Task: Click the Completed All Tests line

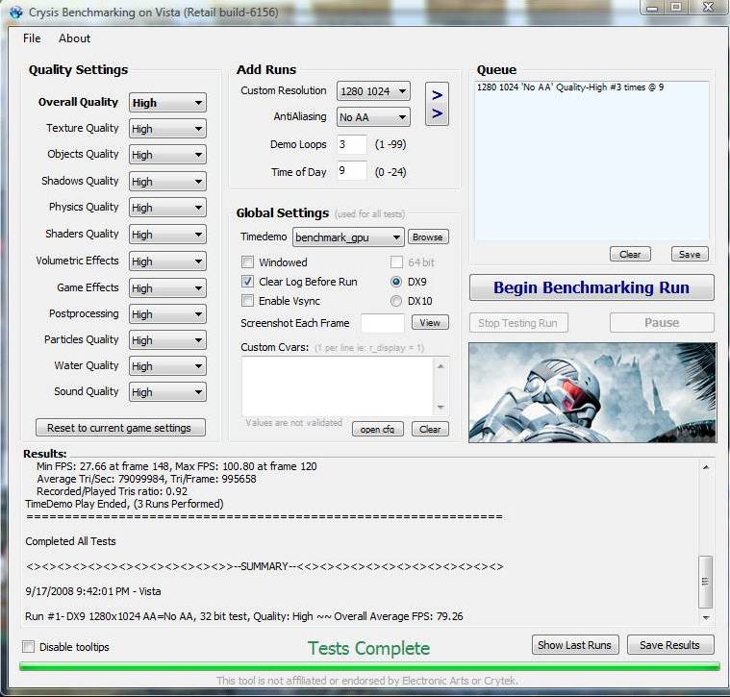Action: (x=71, y=541)
